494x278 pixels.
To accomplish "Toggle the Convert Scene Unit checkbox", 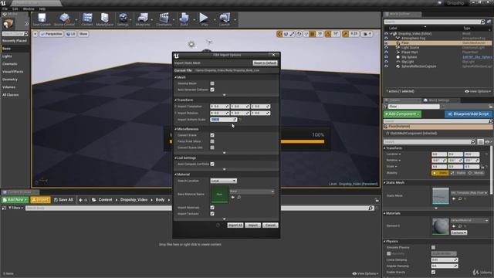I will click(212, 147).
